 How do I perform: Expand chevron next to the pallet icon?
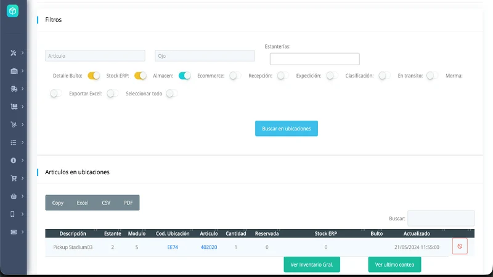[23, 106]
